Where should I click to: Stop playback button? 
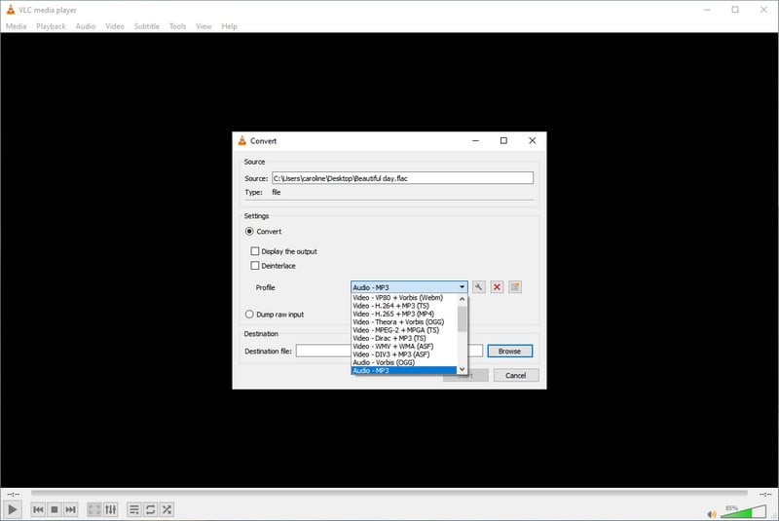(x=55, y=509)
